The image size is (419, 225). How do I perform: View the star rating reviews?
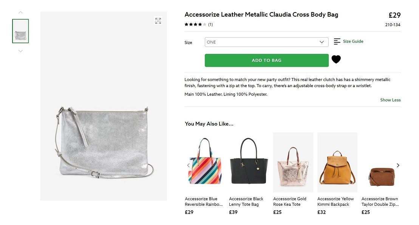click(195, 24)
